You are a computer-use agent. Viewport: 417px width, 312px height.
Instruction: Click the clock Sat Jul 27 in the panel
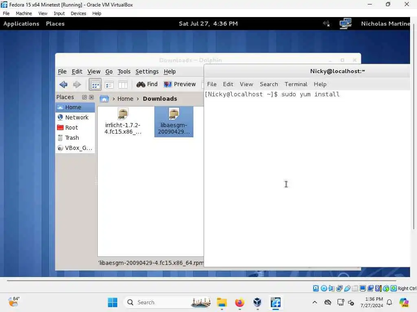click(208, 24)
